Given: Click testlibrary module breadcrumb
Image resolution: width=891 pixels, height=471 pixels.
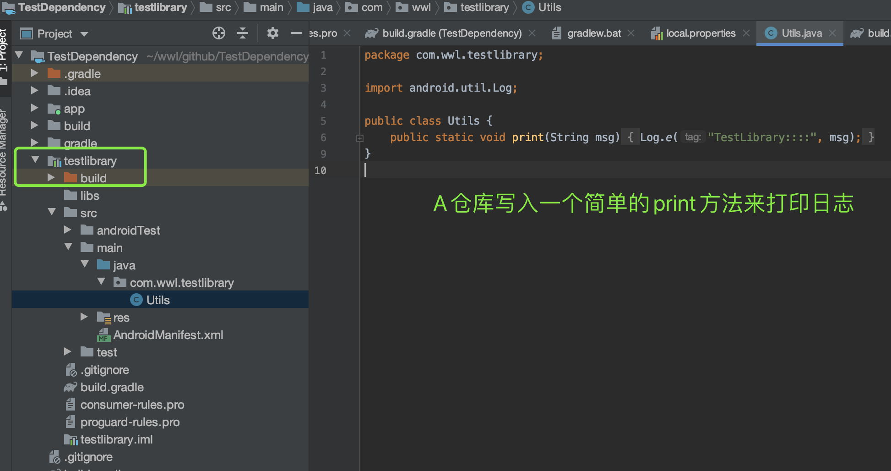Looking at the screenshot, I should (161, 7).
